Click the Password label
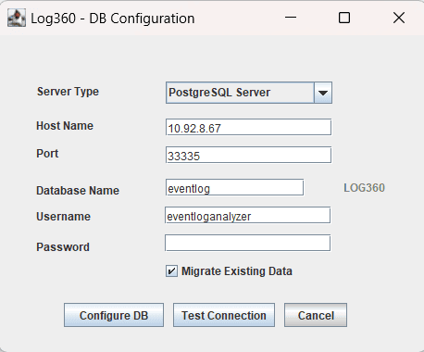The height and width of the screenshot is (352, 424). click(x=63, y=247)
